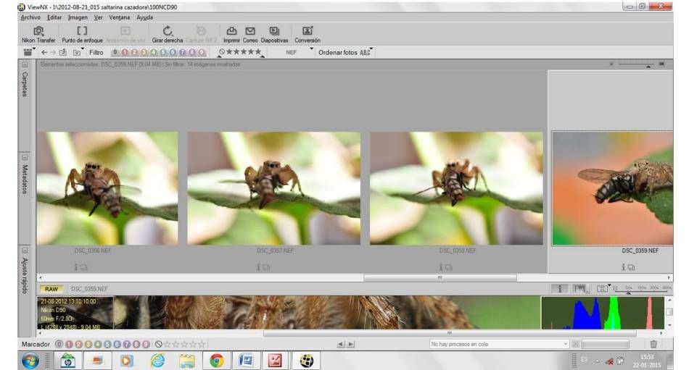The width and height of the screenshot is (689, 370).
Task: Open Google Chrome from taskbar
Action: click(215, 361)
